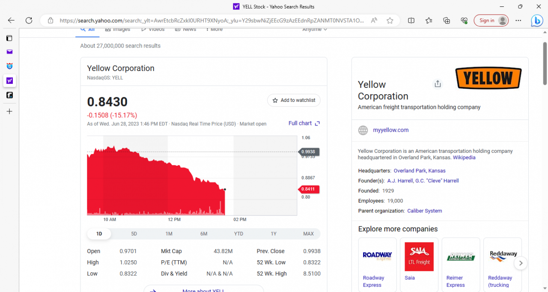Open the Caliber System parent organization link
This screenshot has height=292, width=548.
[x=425, y=211]
